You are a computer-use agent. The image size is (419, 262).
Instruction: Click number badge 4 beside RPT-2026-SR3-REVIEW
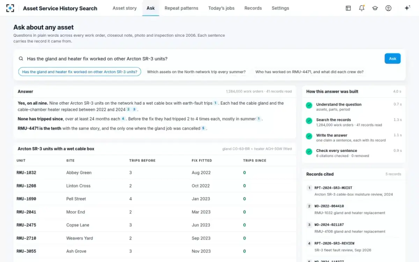pos(309,243)
